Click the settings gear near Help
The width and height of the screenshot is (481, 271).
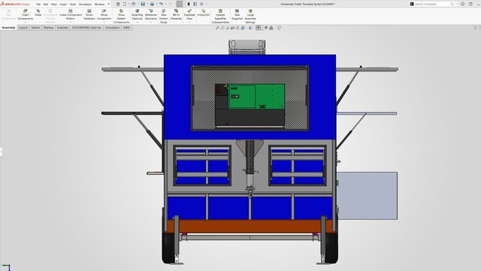coord(463,4)
